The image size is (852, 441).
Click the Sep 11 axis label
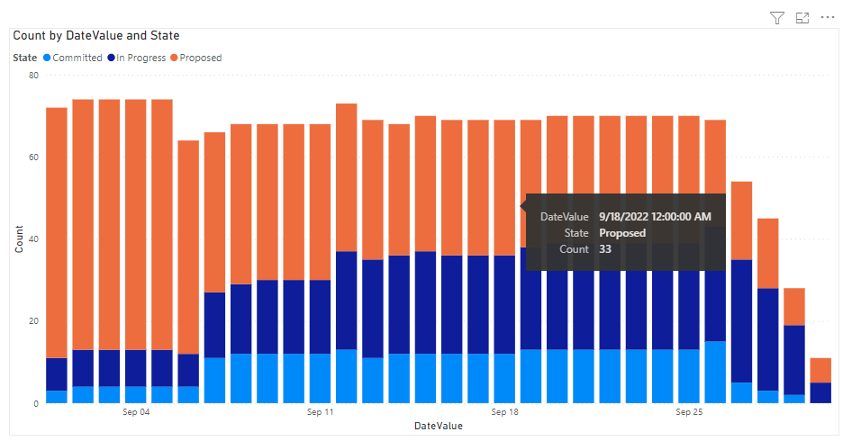[x=320, y=412]
